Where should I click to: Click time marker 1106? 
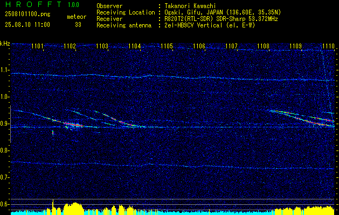click(x=199, y=46)
